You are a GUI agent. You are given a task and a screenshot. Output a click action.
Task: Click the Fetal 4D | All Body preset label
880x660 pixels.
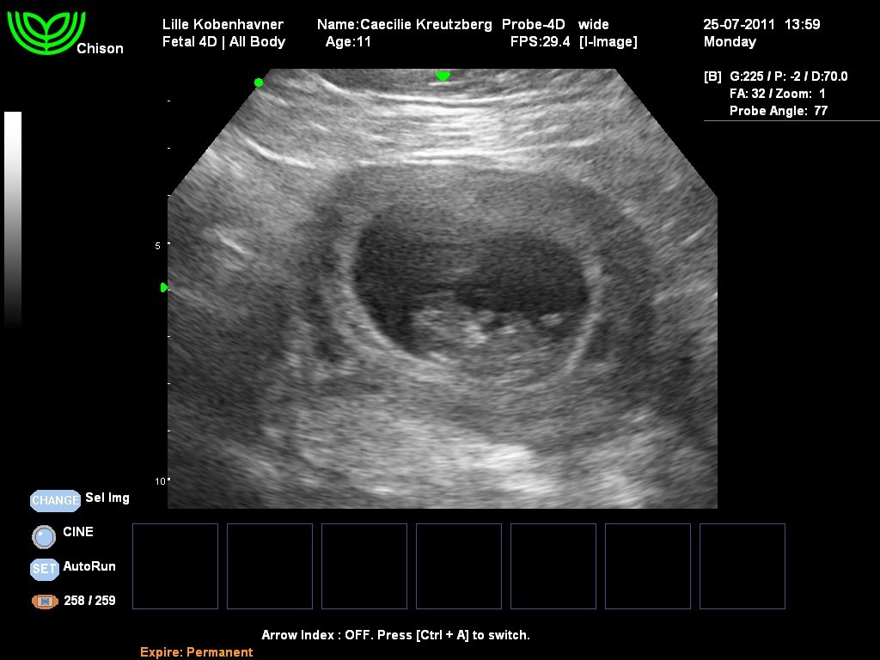pos(223,41)
